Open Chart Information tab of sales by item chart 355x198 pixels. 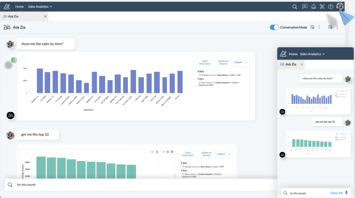point(205,62)
